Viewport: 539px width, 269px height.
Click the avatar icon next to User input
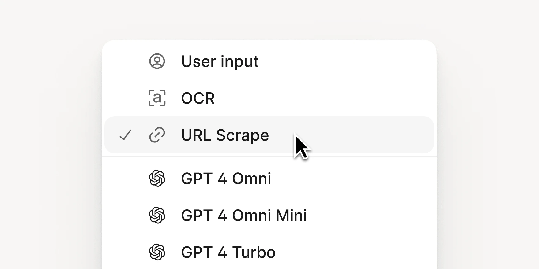click(157, 61)
